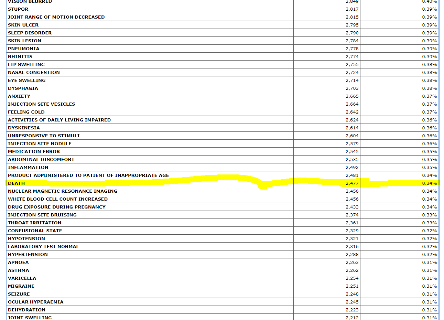This screenshot has height=320, width=444.
Task: Click the HYPOTENSION count 2,321
Action: point(352,239)
